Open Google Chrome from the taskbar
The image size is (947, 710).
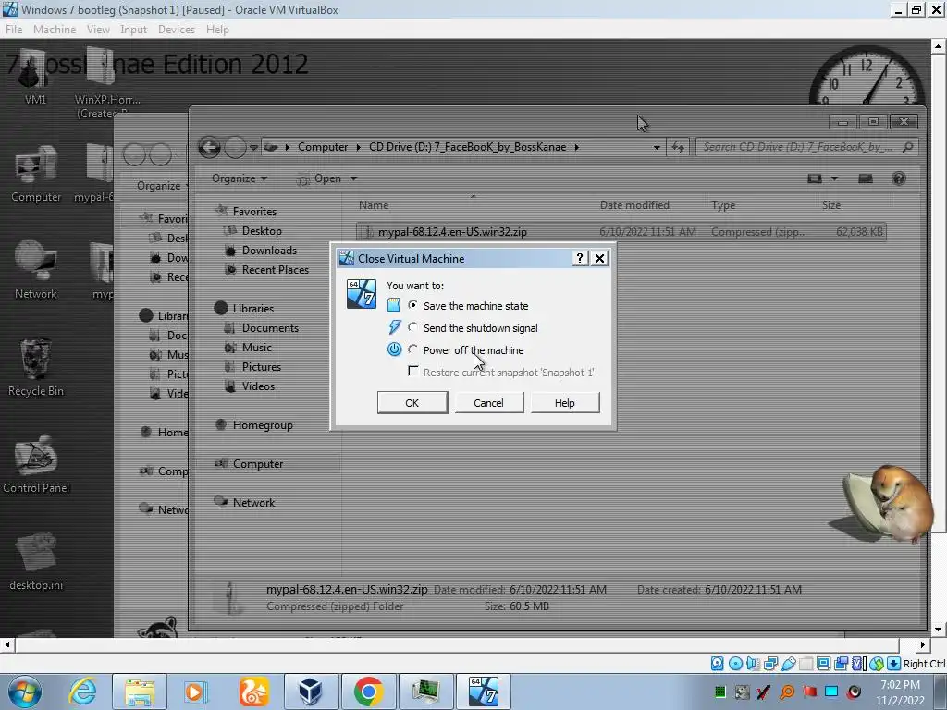368,692
